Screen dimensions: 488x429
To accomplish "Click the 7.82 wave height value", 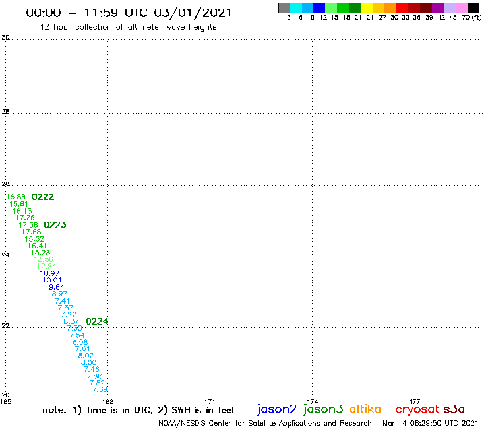I will tap(97, 383).
